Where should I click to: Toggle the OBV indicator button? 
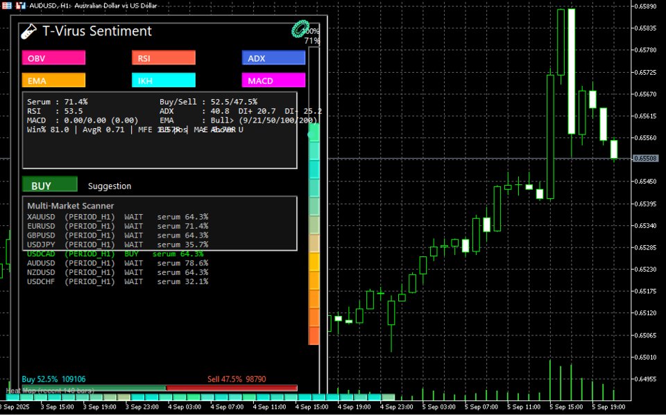pyautogui.click(x=53, y=58)
